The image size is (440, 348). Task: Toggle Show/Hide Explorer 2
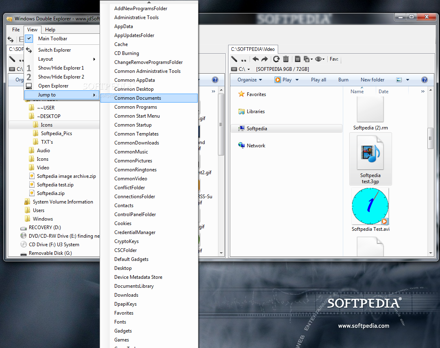point(62,77)
